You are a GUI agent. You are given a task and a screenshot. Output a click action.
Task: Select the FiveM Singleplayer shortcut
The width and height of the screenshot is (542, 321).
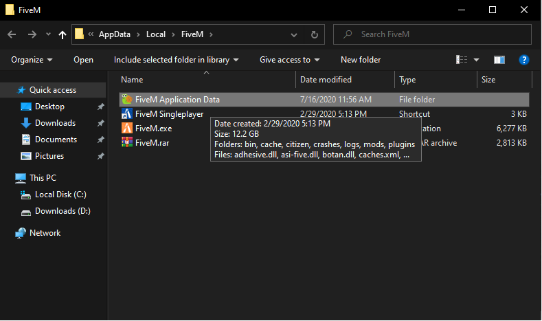pos(170,114)
